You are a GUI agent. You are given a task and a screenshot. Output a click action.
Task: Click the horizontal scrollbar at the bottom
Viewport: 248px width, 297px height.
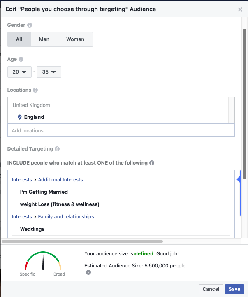pyautogui.click(x=82, y=241)
